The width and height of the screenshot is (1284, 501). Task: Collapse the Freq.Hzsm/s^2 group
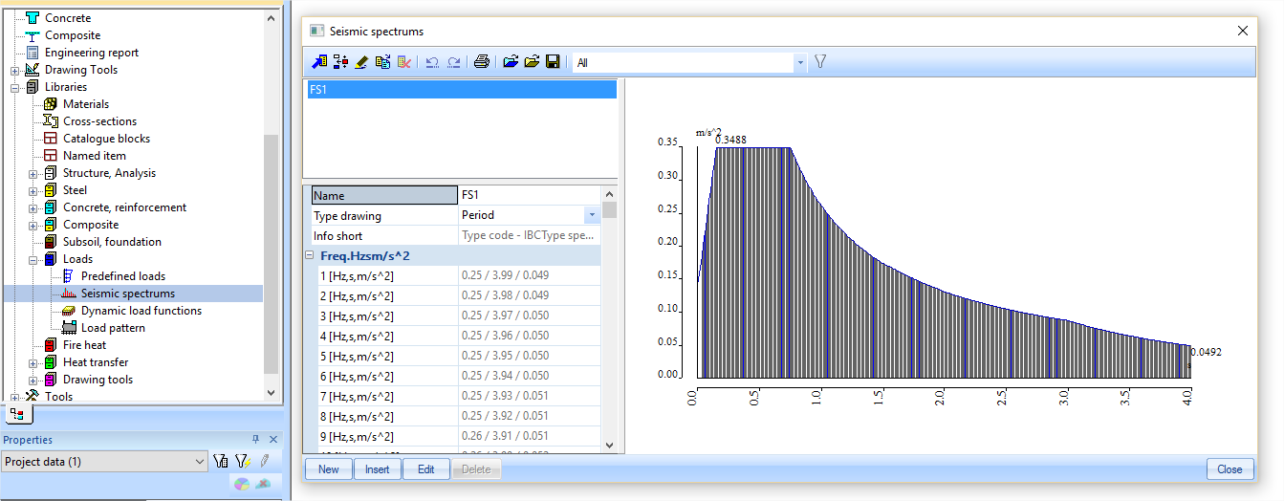pyautogui.click(x=310, y=255)
